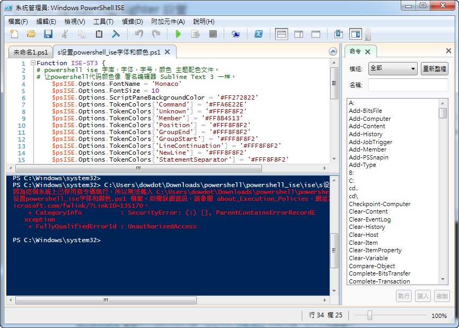Select Add-BitsFile in command list
The image size is (459, 328).
point(365,111)
